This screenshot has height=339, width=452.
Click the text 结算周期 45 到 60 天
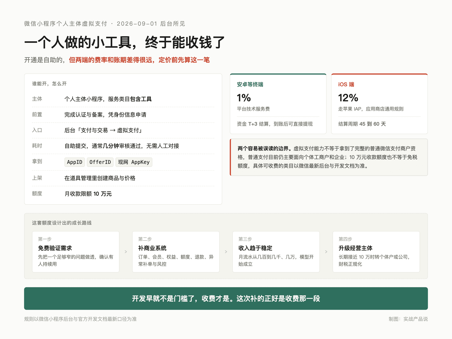tap(362, 124)
